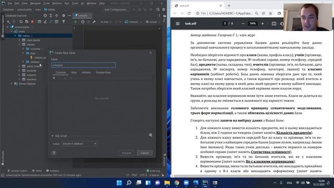334x188 pixels.
Task: Collapse the classes table node
Action: [19, 44]
